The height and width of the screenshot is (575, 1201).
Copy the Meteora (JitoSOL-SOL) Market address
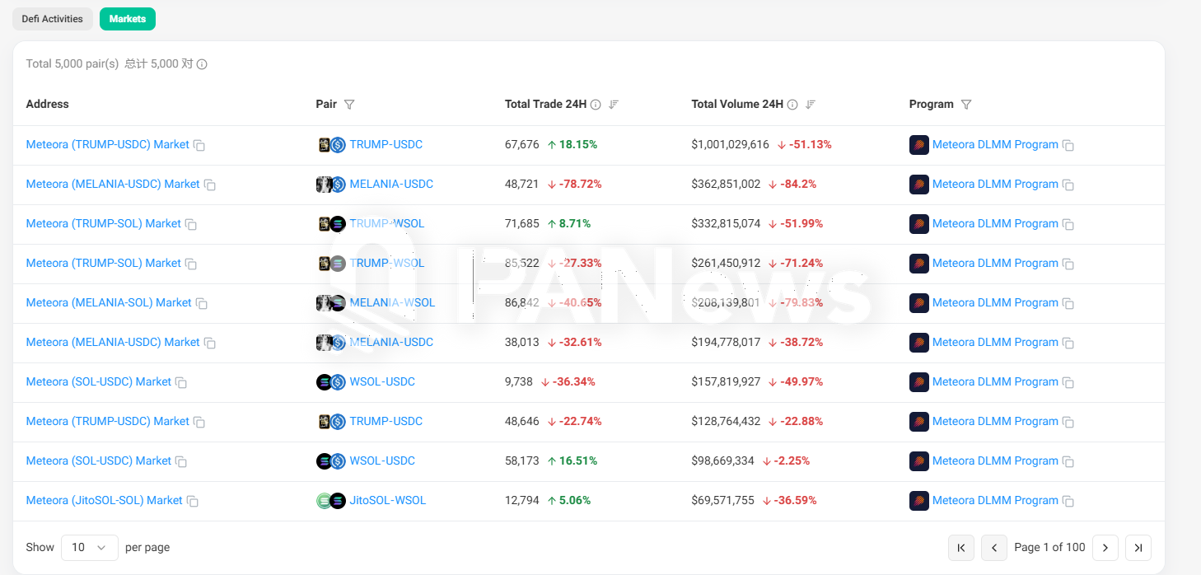(x=193, y=501)
